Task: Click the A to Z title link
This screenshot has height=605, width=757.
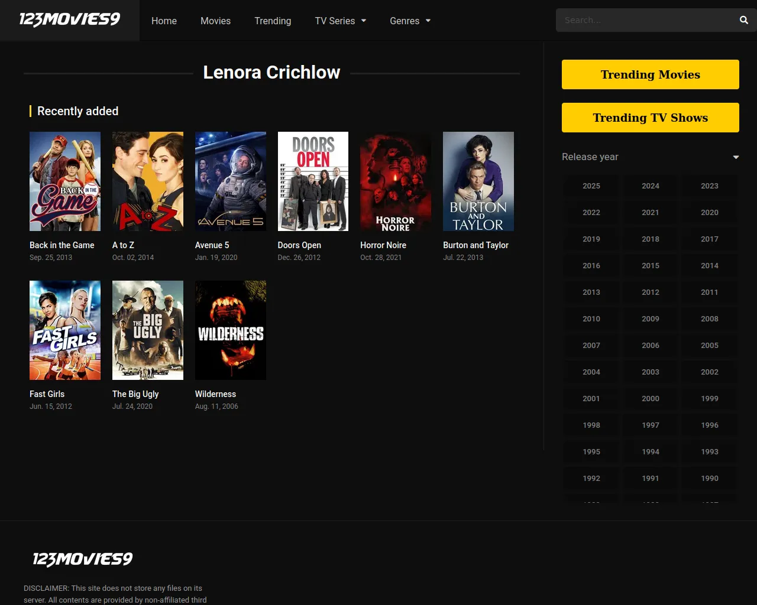Action: tap(123, 245)
